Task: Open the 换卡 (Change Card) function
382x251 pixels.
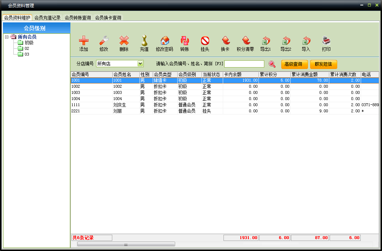Action: pos(225,43)
